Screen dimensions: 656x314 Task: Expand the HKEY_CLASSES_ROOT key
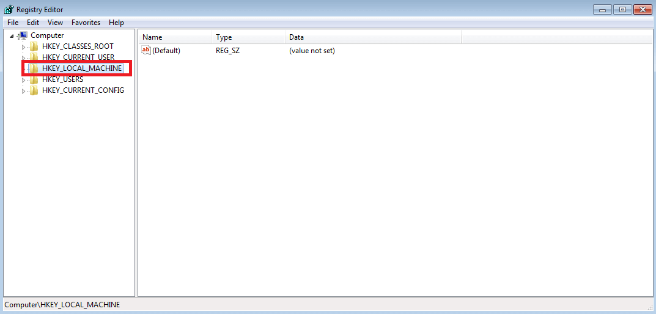(x=23, y=47)
